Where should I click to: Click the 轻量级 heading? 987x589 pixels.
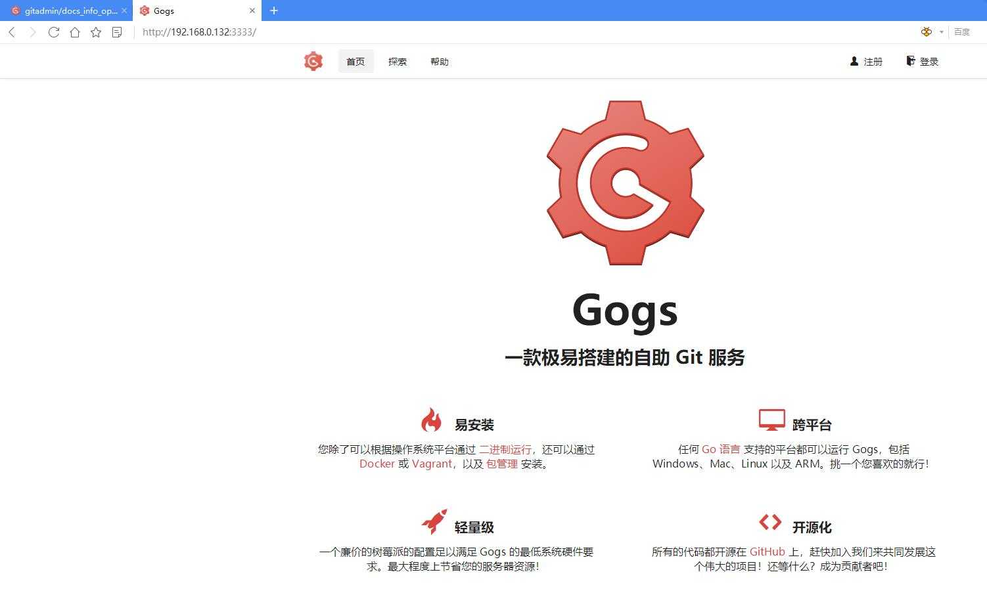tap(474, 527)
